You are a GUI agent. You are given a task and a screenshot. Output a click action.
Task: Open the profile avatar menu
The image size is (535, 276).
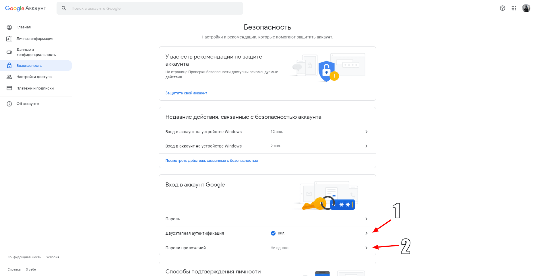coord(526,8)
